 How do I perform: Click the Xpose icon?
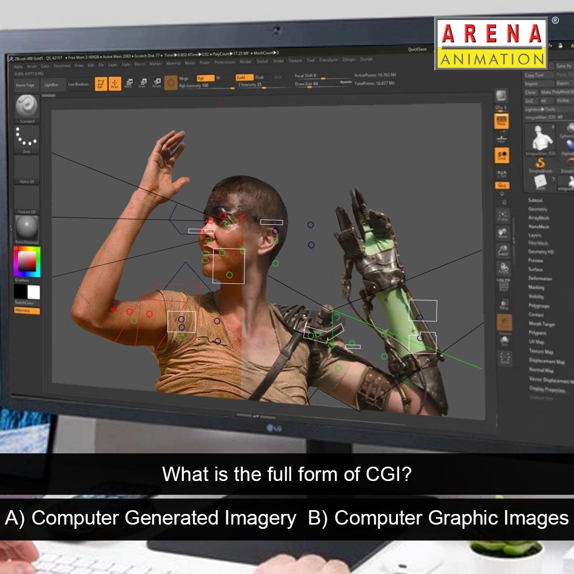point(505,358)
